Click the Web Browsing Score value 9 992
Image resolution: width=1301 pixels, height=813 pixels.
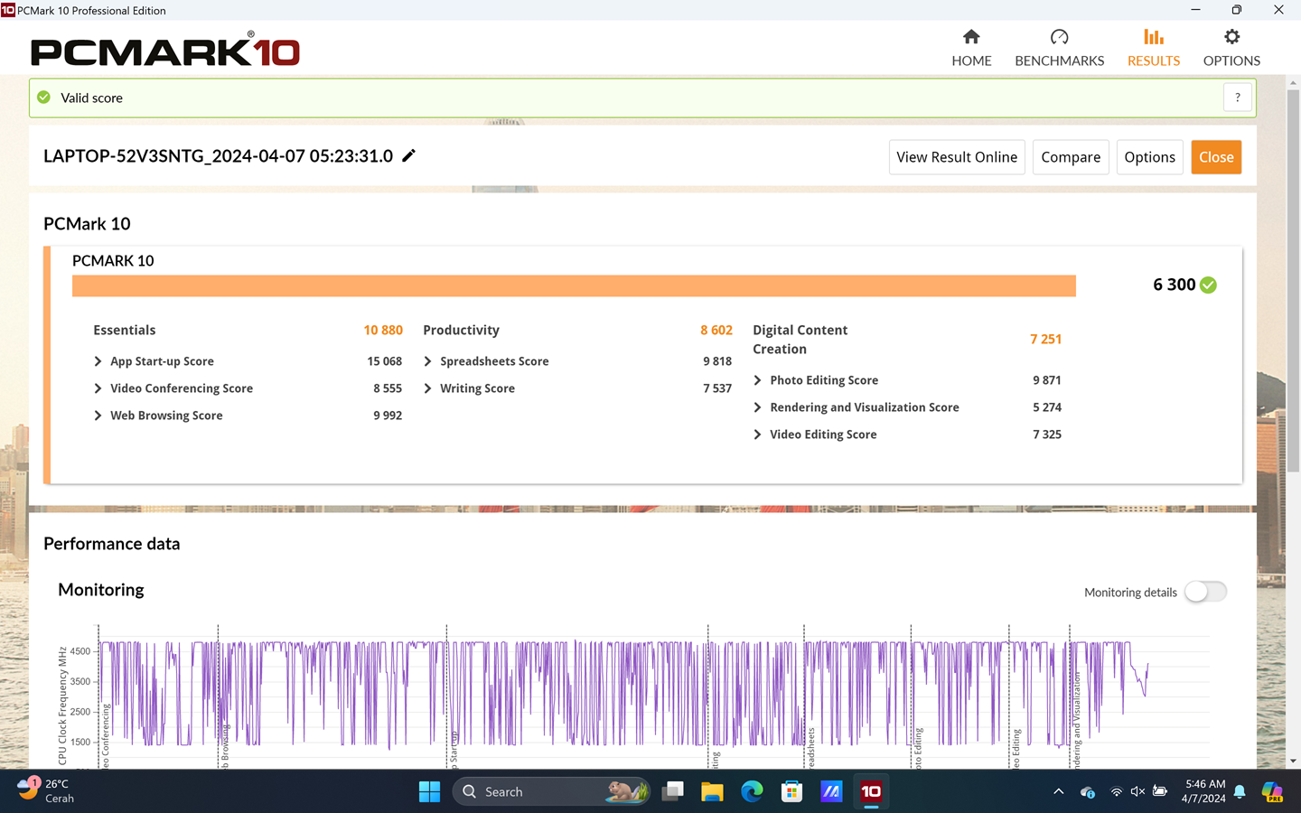[388, 416]
